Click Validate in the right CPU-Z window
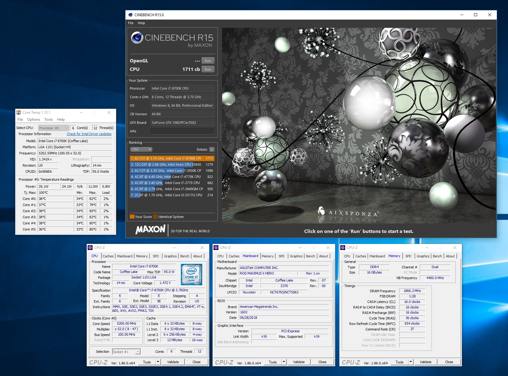508x376 pixels. point(426,362)
